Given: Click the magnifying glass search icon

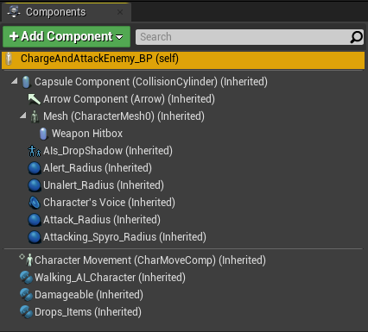Looking at the screenshot, I should (x=356, y=37).
